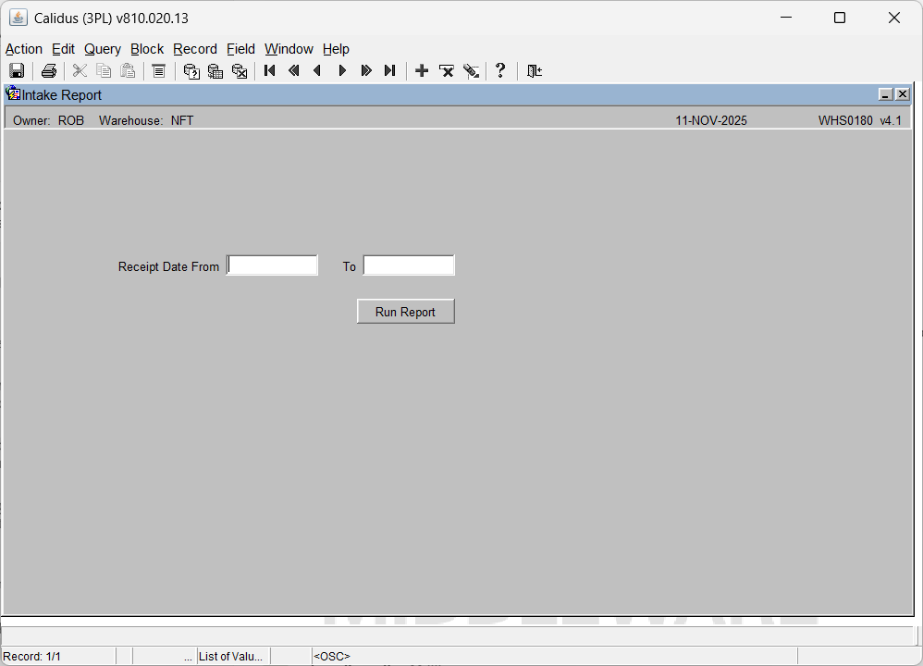Click the Execute Query toolbar icon
Viewport: 923px width, 666px height.
tap(215, 71)
